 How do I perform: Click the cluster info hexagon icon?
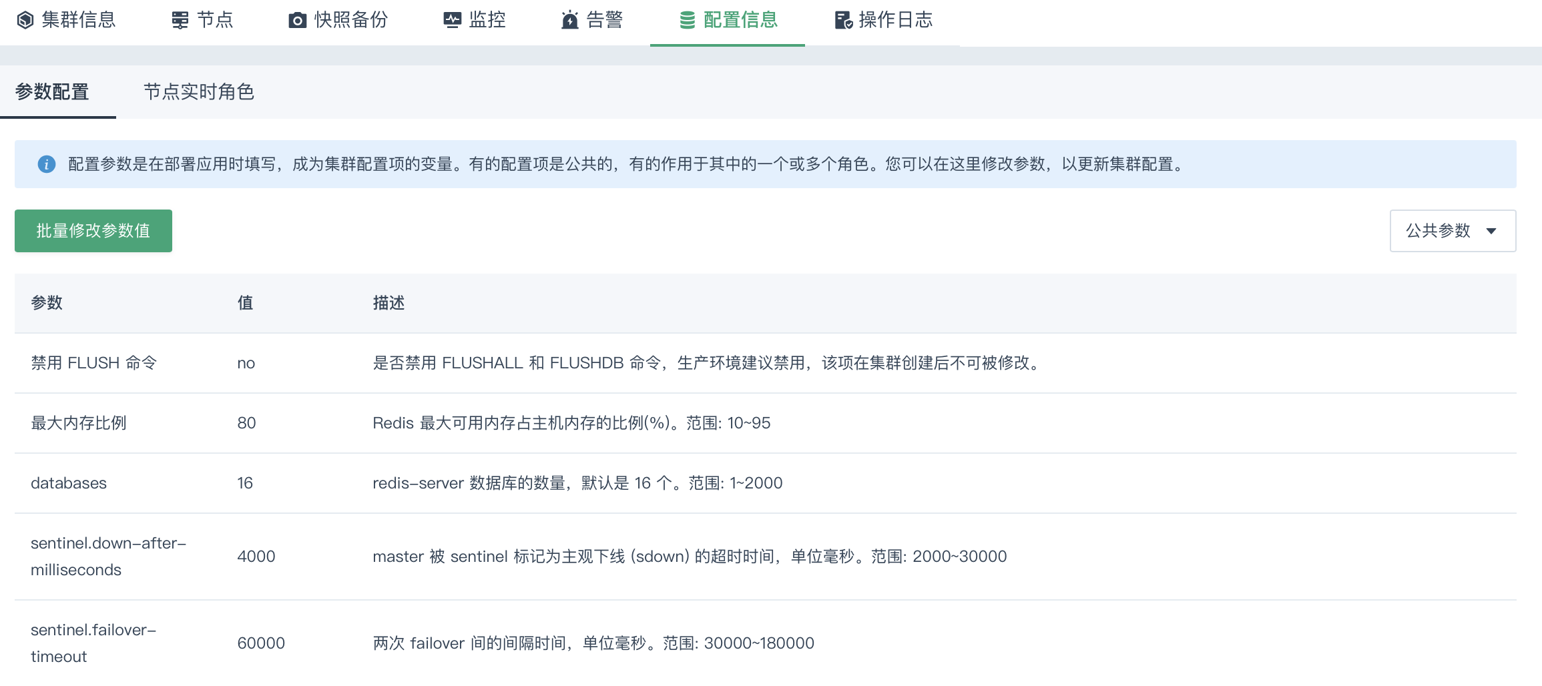[25, 21]
